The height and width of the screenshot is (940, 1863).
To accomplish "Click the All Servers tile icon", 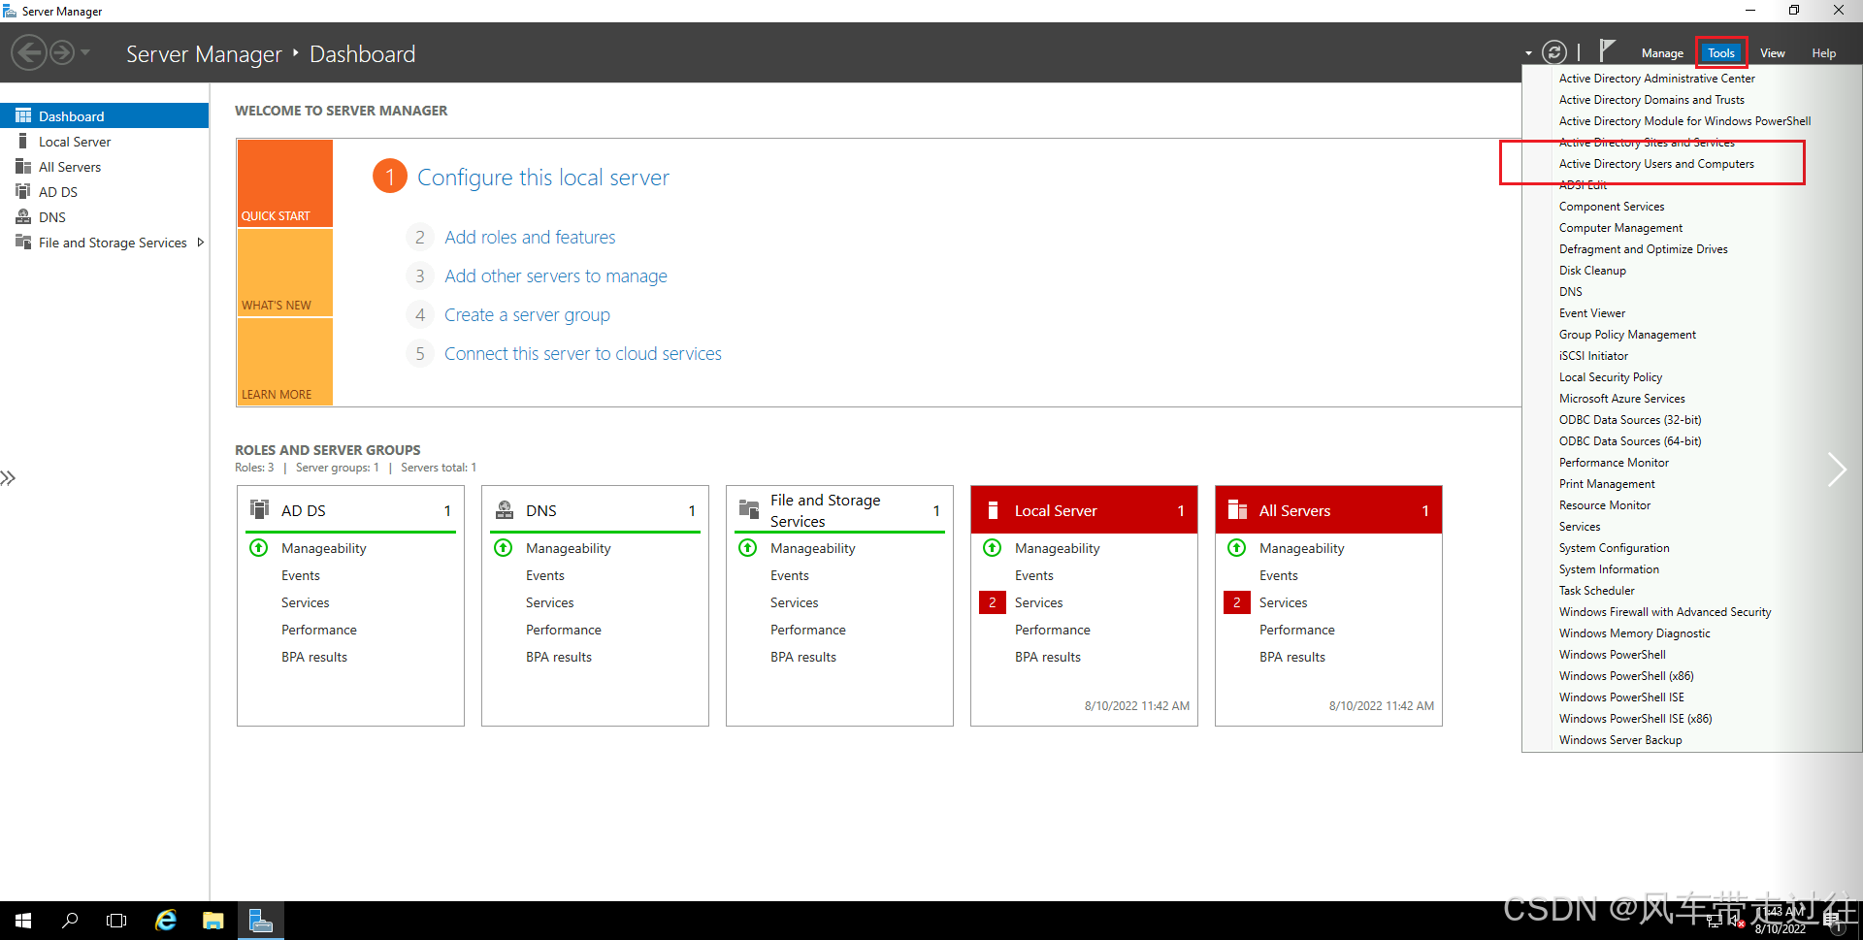I will [x=1238, y=510].
